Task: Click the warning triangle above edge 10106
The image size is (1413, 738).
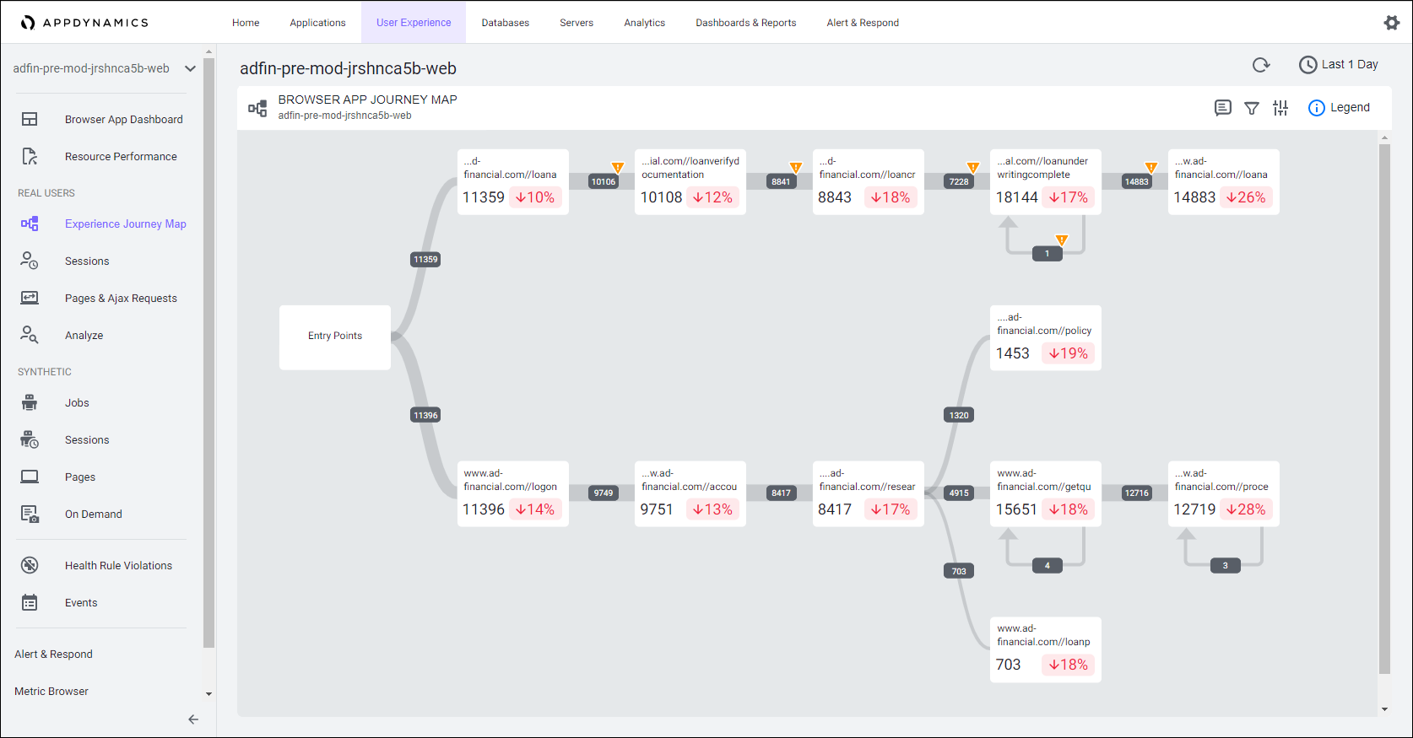Action: [618, 167]
